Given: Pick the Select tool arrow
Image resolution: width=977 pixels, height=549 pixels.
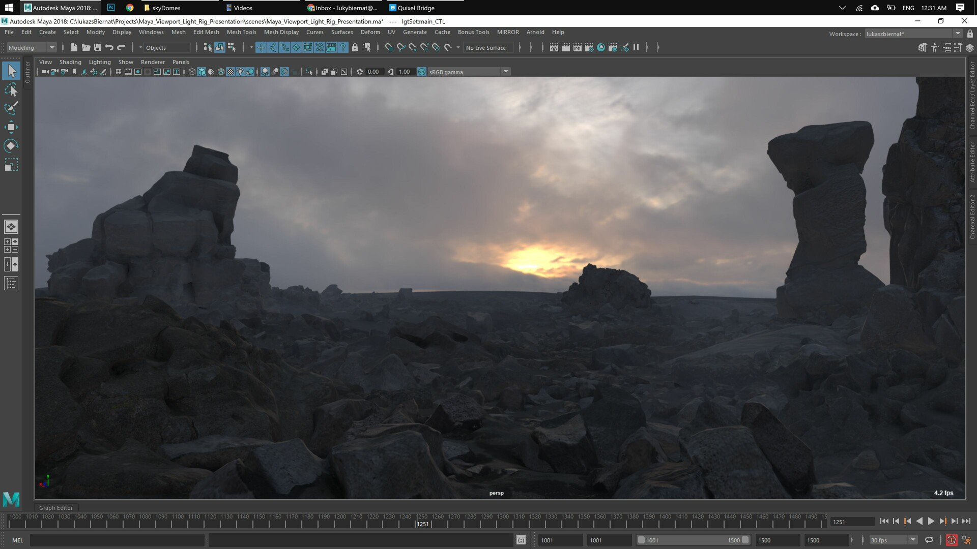Looking at the screenshot, I should (11, 71).
